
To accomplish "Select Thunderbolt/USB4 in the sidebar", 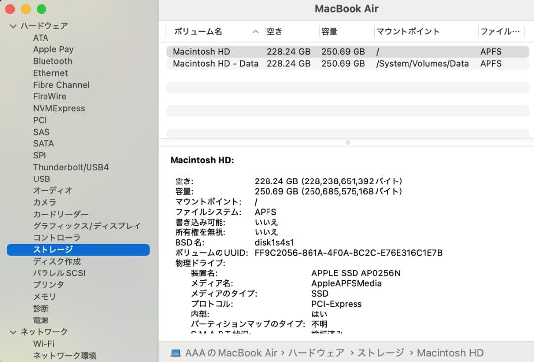I will (71, 167).
